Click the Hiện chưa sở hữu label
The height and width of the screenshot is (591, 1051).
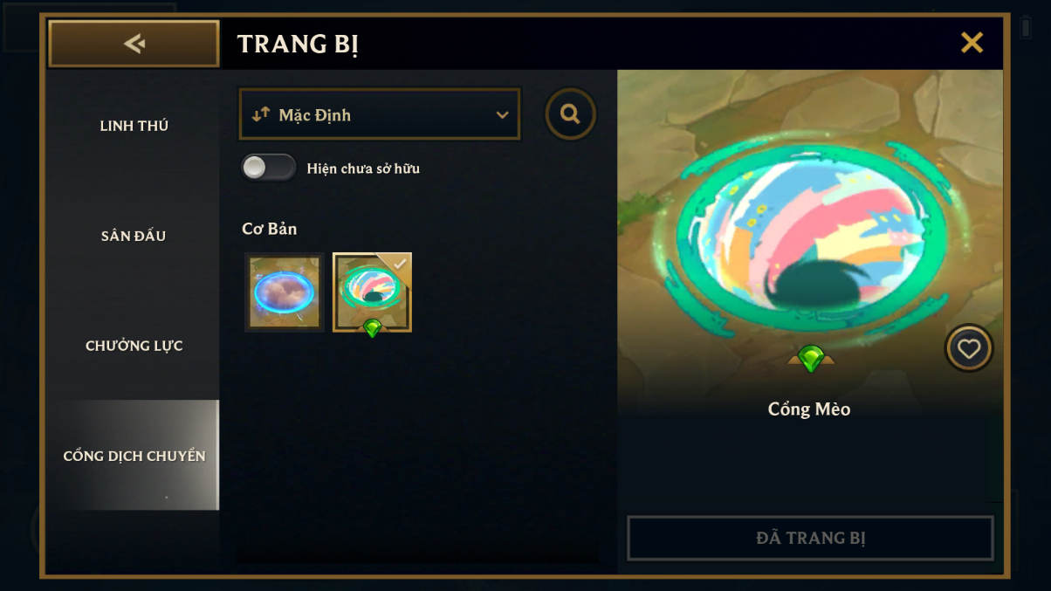click(x=363, y=168)
